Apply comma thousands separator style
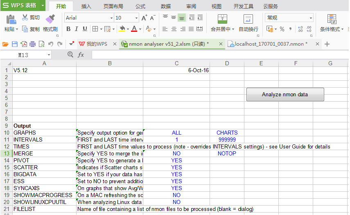 290,29
